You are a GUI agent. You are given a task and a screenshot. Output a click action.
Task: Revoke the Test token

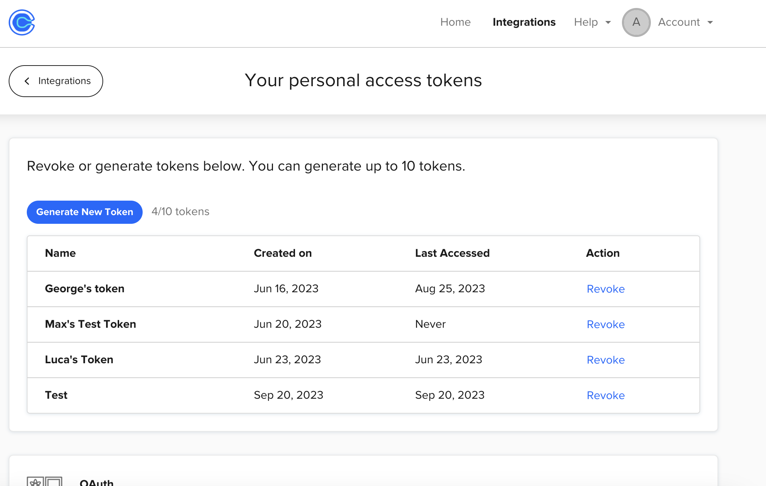606,395
